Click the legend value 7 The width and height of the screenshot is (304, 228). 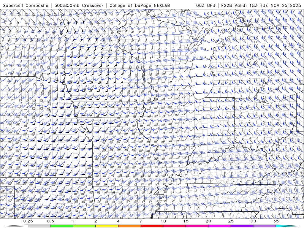[141, 221]
